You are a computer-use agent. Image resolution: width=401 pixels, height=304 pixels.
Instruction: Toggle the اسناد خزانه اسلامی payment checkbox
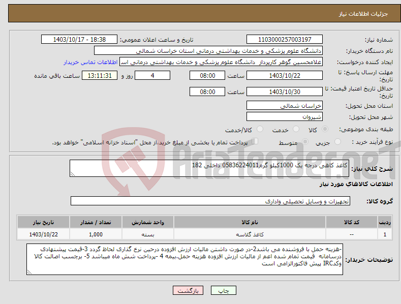(255, 141)
